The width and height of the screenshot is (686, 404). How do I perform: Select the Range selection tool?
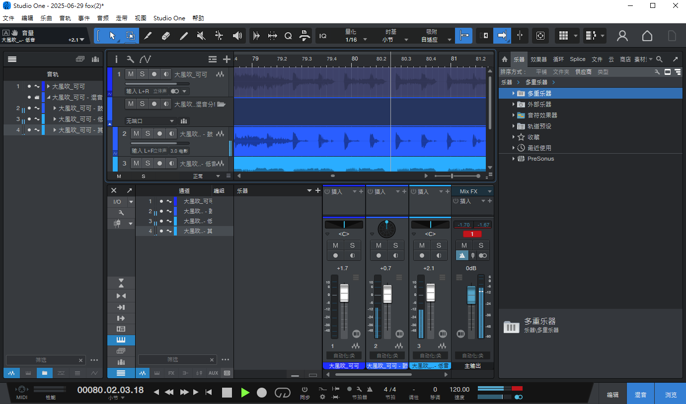pos(130,36)
